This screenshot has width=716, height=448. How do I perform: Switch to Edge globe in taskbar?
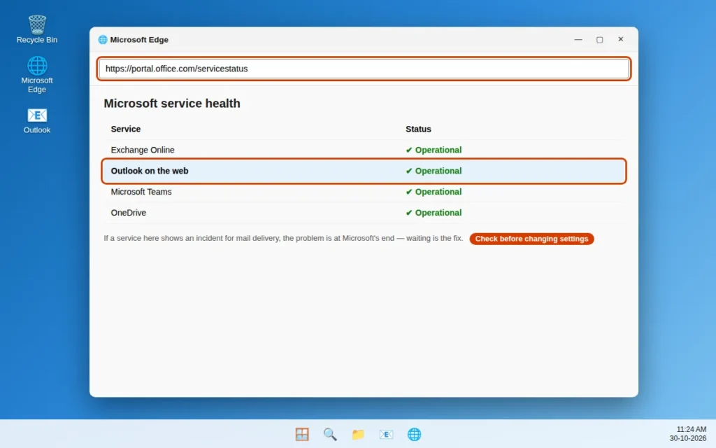(414, 434)
